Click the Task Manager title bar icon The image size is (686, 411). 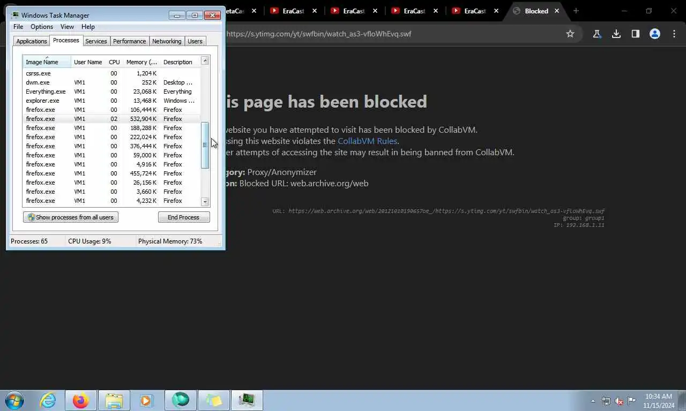pyautogui.click(x=15, y=15)
